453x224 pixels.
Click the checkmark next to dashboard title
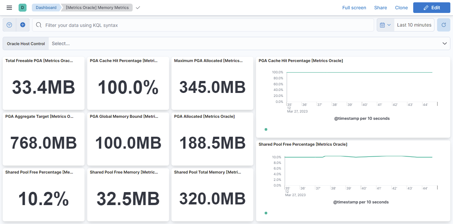click(x=138, y=8)
